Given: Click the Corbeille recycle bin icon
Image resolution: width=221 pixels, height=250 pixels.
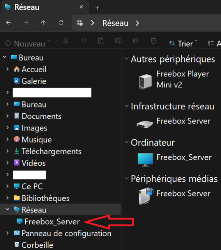Looking at the screenshot, I should [x=17, y=245].
